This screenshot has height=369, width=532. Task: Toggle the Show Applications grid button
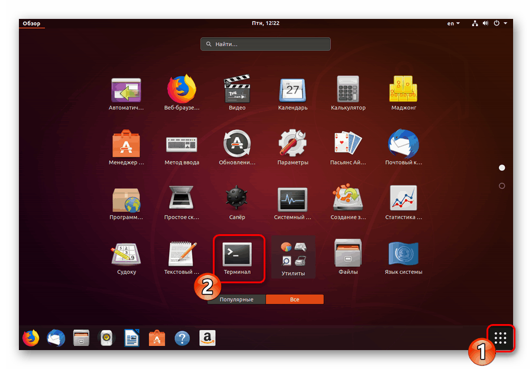coord(501,338)
